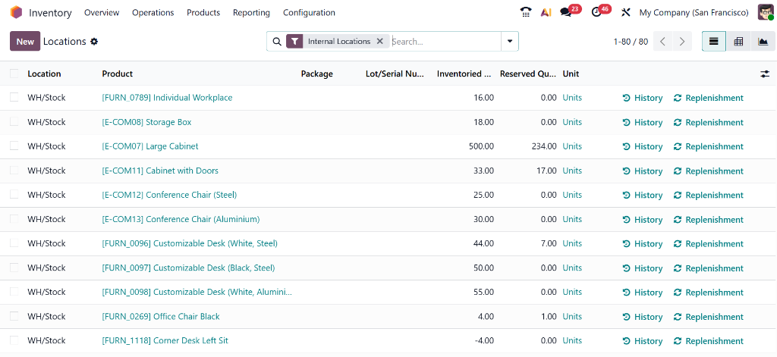Open History for the Storage Box row
Viewport: 777px width, 357px height.
(x=642, y=122)
